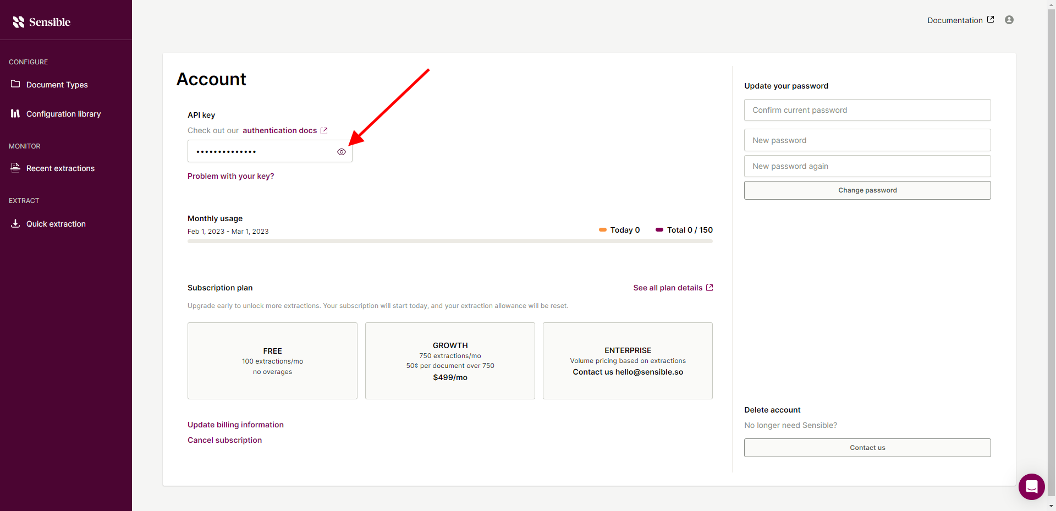Click the Confirm current password field
This screenshot has height=511, width=1056.
pyautogui.click(x=867, y=110)
